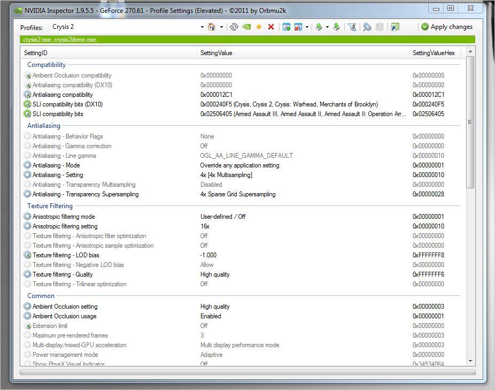Image resolution: width=495 pixels, height=390 pixels.
Task: Click gear icon beside Ambient Occlusion usage
Action: tap(27, 316)
